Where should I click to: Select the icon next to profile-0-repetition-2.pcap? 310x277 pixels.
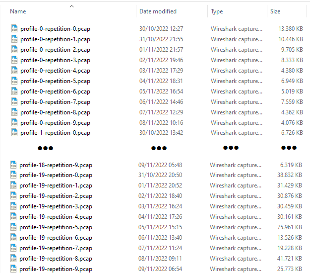(x=14, y=49)
